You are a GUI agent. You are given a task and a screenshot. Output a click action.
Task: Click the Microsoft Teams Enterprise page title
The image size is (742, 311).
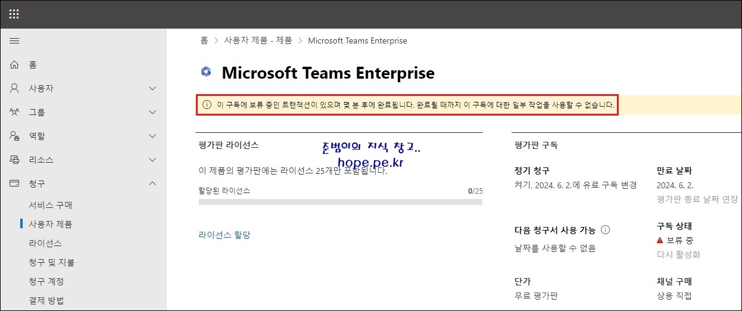(x=328, y=73)
